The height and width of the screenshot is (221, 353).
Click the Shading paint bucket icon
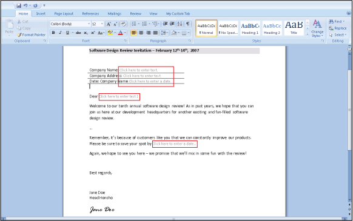pos(174,33)
